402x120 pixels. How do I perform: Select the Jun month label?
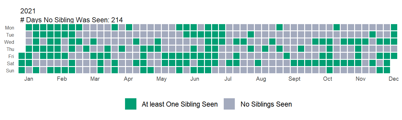tap(195, 79)
